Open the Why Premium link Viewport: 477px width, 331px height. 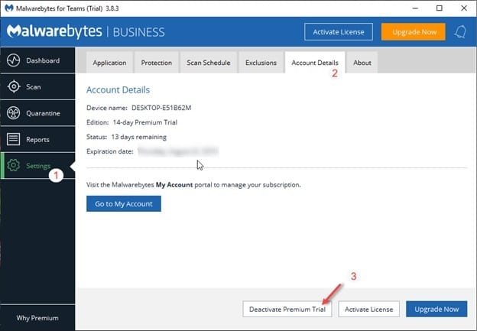pyautogui.click(x=37, y=318)
